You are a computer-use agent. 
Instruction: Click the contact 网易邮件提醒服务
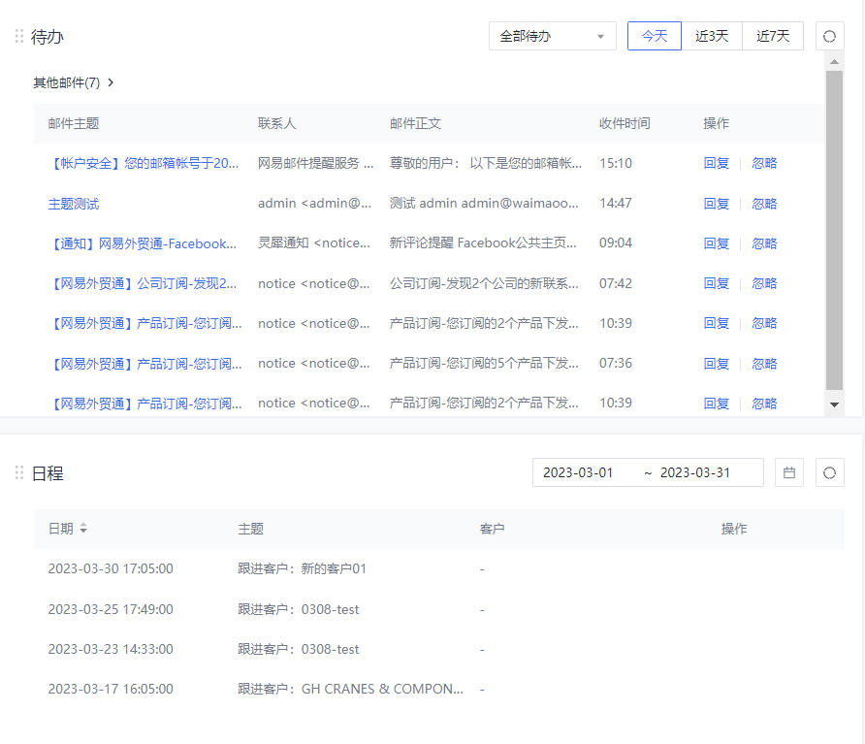click(315, 163)
